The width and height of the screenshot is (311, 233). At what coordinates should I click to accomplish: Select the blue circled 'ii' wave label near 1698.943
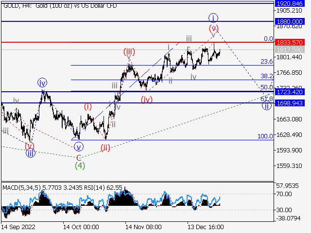click(x=267, y=106)
